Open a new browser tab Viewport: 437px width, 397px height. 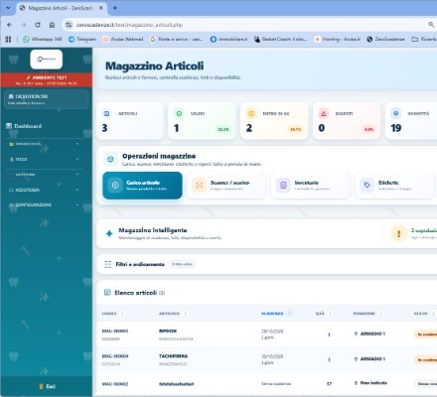(x=115, y=8)
